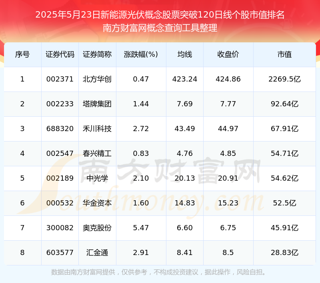Click change percentage 1.44
The width and height of the screenshot is (320, 283).
(141, 104)
